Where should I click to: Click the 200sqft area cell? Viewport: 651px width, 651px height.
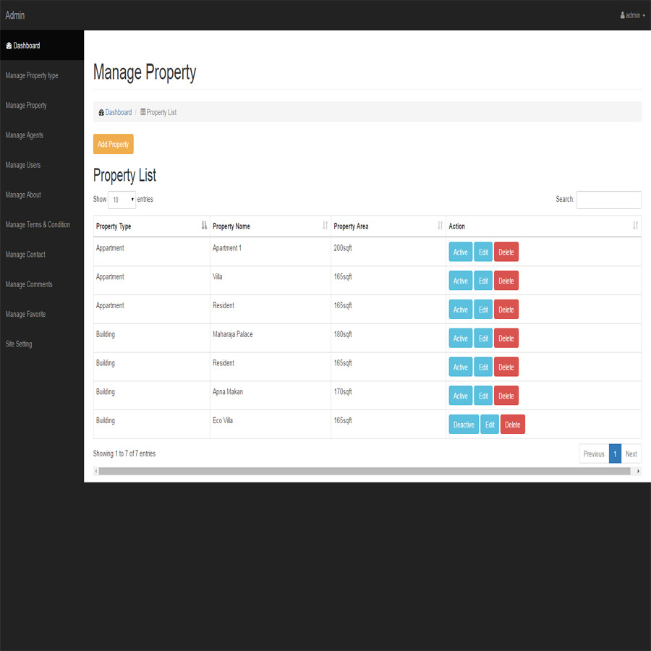point(388,252)
